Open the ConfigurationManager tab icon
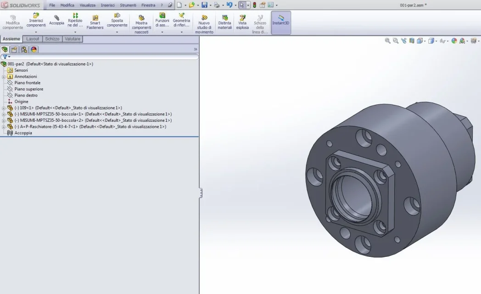 (24, 50)
